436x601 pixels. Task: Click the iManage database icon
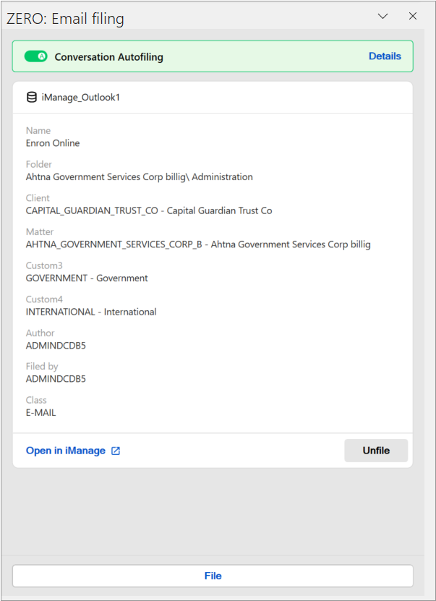click(31, 98)
